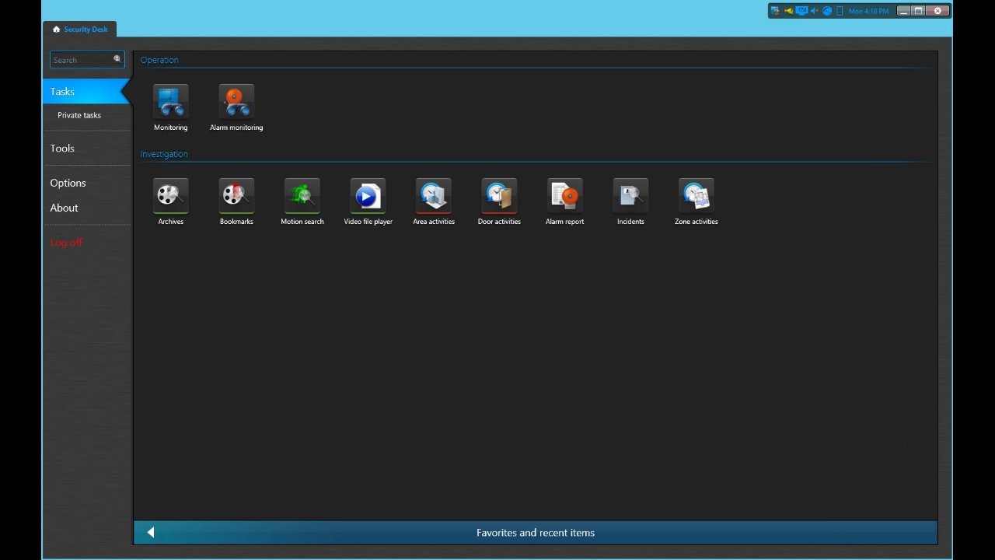Open the Door activities report
The image size is (995, 560).
point(499,196)
